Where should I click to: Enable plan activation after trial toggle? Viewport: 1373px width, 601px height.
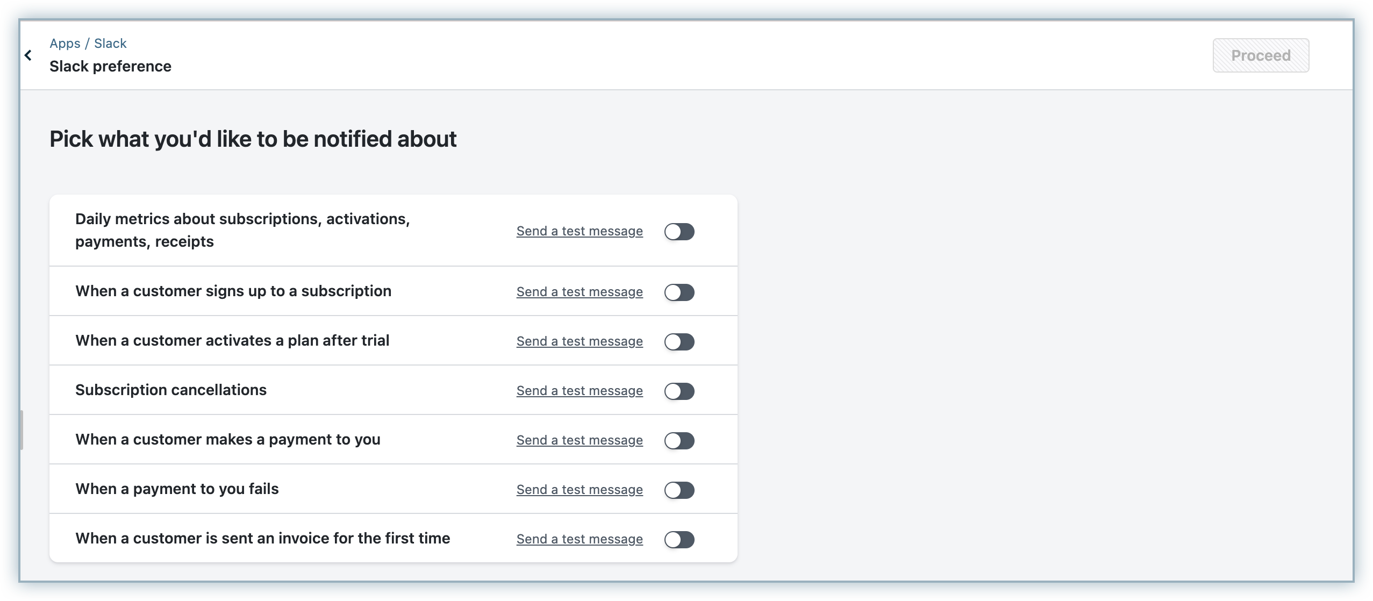click(x=679, y=342)
